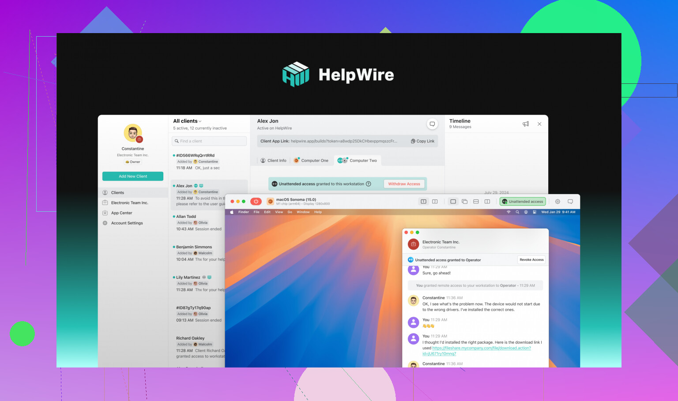Switch to the Client Info tab

tap(273, 161)
